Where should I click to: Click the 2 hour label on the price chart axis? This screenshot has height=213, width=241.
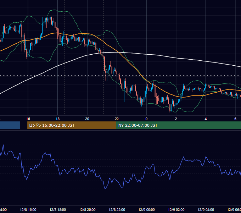pyautogui.click(x=176, y=119)
